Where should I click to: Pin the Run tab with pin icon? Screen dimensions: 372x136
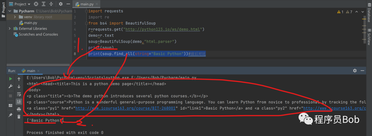10,115
